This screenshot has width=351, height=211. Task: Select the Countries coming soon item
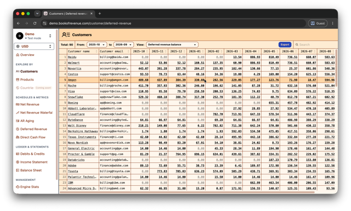coord(33,88)
